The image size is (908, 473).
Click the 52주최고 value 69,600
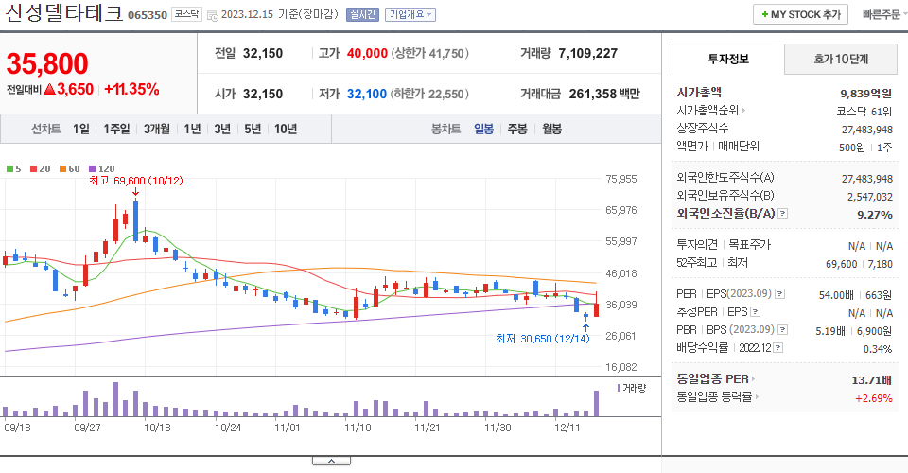pos(841,264)
